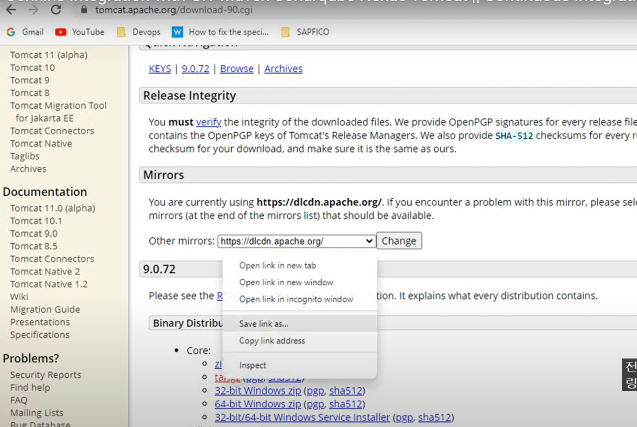Open sha512 link for 64-bit Windows zip
637x427 pixels.
point(345,403)
